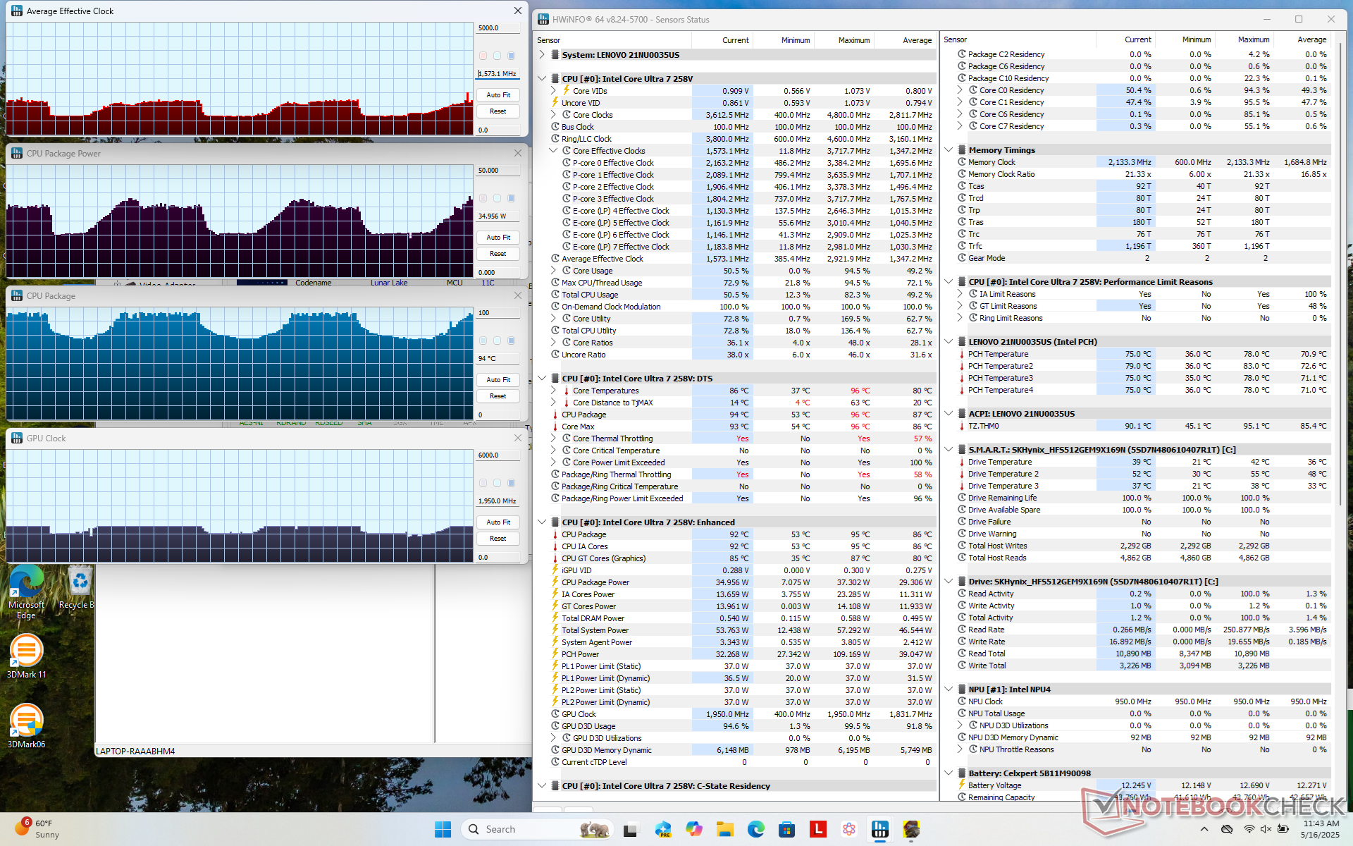Click Reset in the GPU Clock graph
Viewport: 1353px width, 846px height.
[x=498, y=539]
